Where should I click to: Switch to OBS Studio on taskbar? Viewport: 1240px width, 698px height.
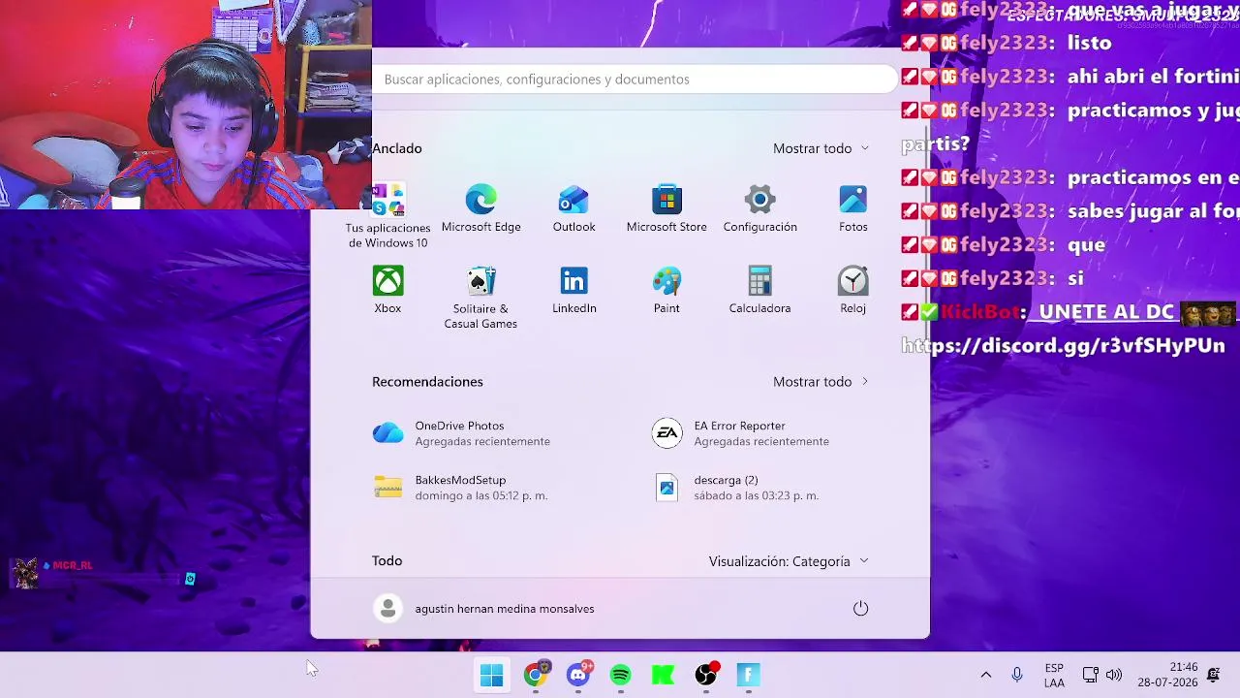pos(706,675)
